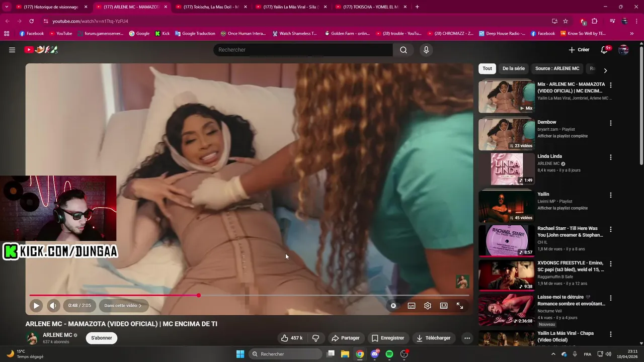Switch to TOKISCHA - YOMEL EL M tab
The height and width of the screenshot is (362, 644).
tap(371, 7)
